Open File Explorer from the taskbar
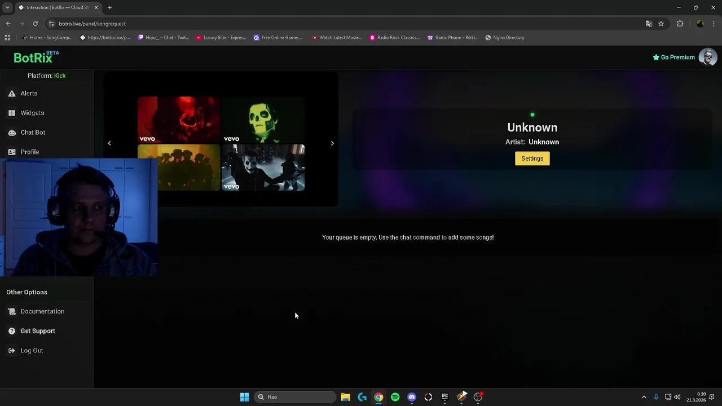This screenshot has height=406, width=722. click(345, 397)
